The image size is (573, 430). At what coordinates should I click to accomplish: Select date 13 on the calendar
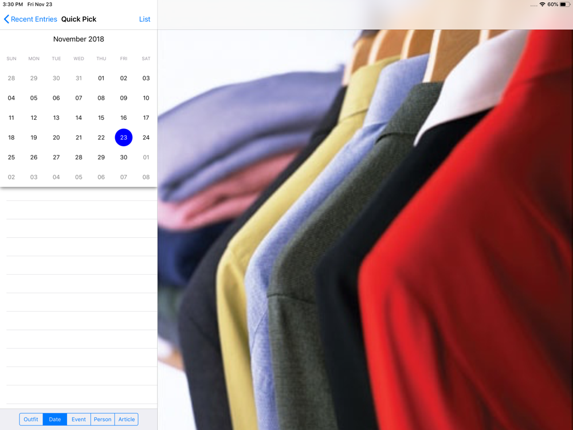point(56,118)
